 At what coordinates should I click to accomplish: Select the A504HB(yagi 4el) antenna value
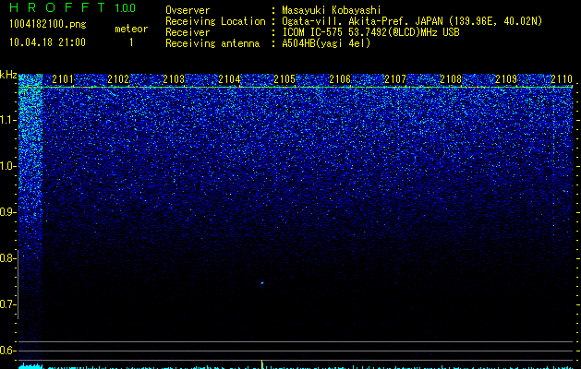point(326,43)
